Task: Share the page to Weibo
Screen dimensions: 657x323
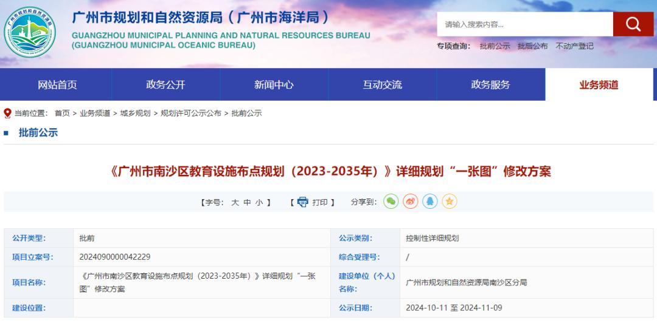Action: tap(411, 202)
